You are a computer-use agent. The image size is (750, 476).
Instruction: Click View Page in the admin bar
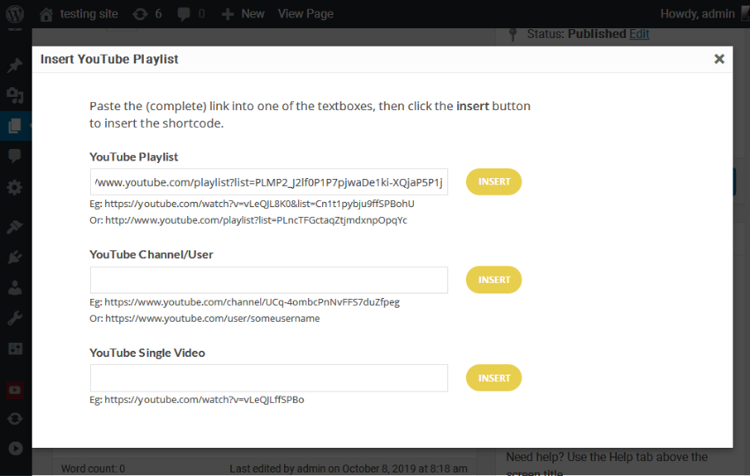(305, 14)
